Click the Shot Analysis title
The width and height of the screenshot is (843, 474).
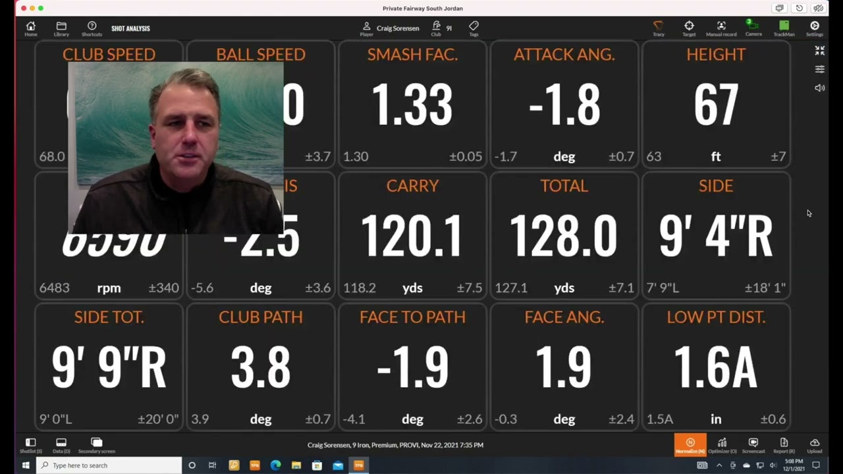[130, 28]
